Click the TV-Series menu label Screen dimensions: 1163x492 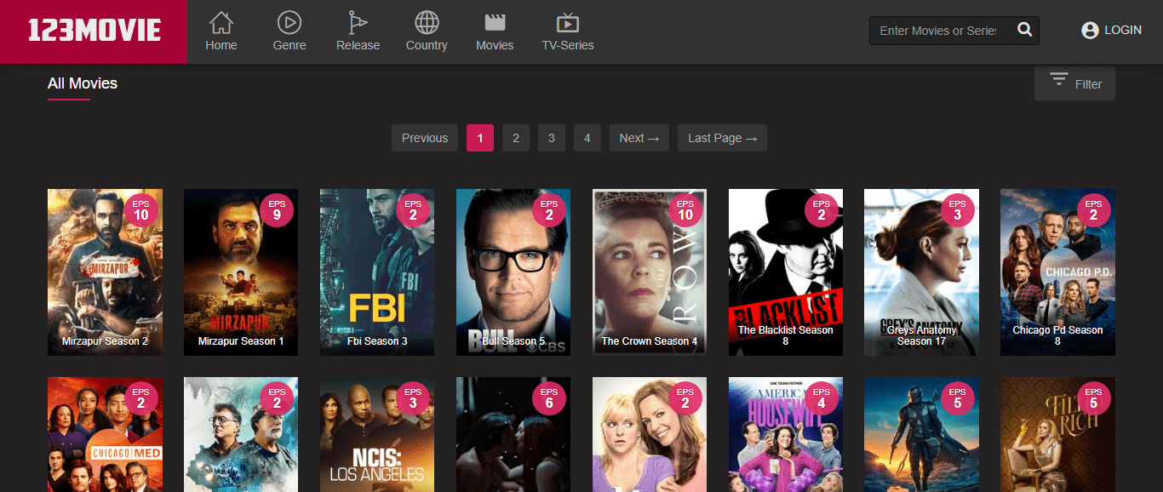(x=568, y=45)
